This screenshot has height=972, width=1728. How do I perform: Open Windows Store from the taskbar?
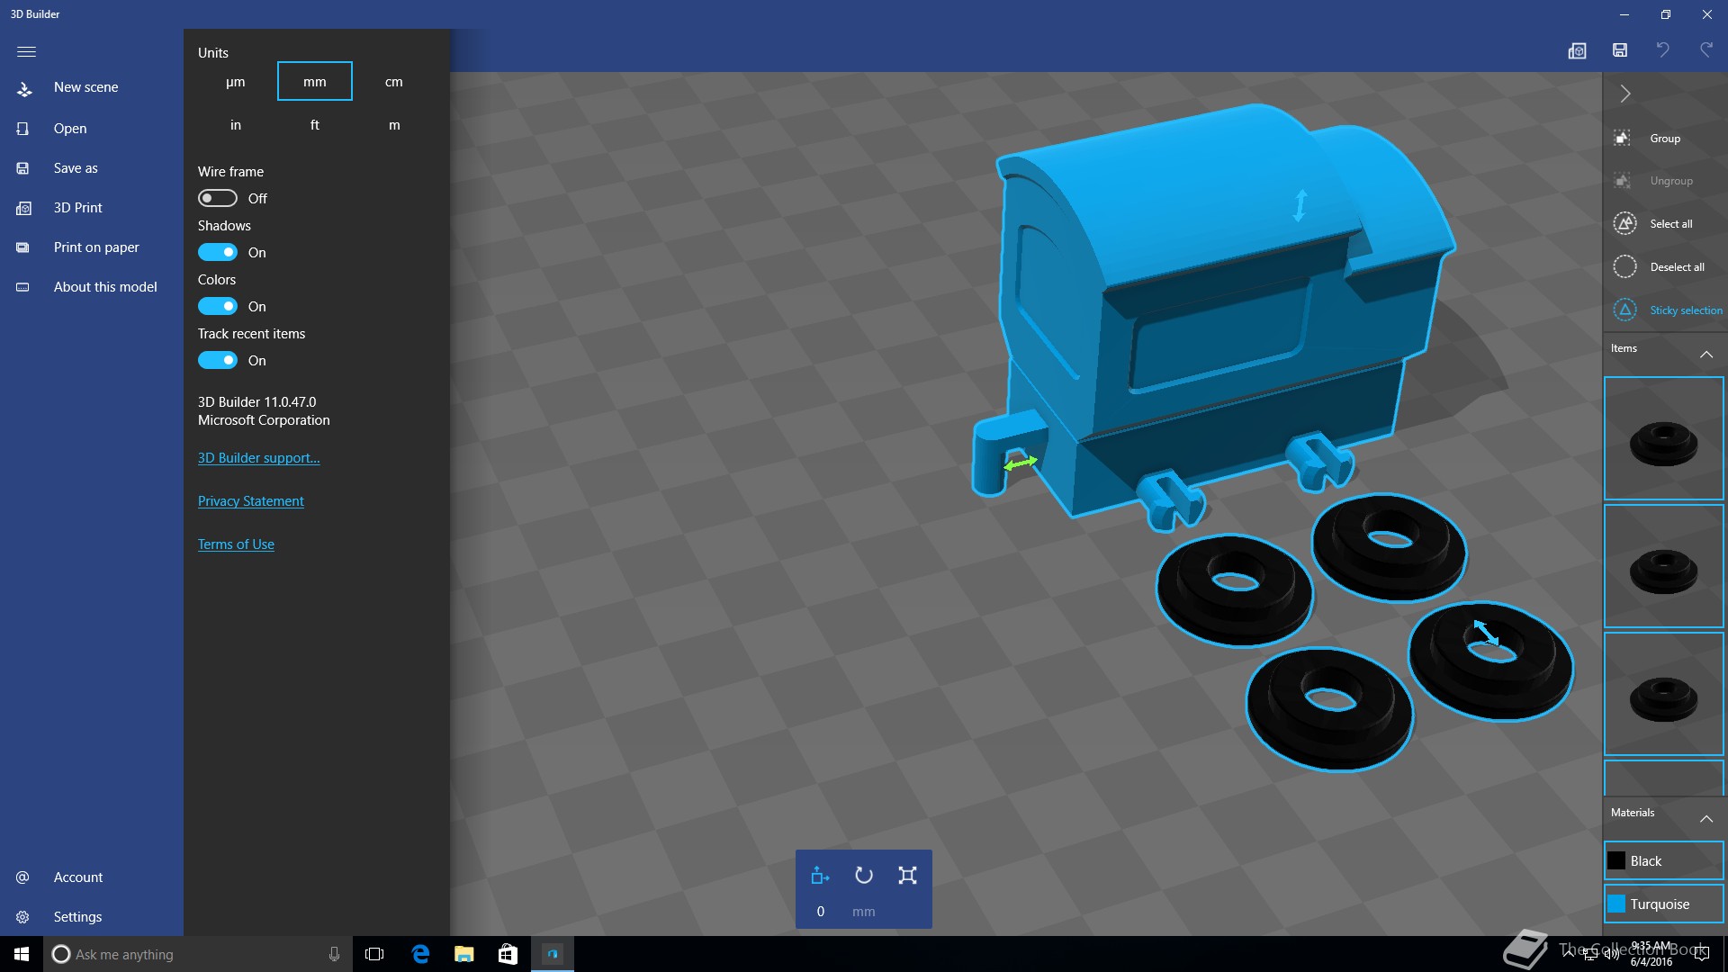(508, 954)
